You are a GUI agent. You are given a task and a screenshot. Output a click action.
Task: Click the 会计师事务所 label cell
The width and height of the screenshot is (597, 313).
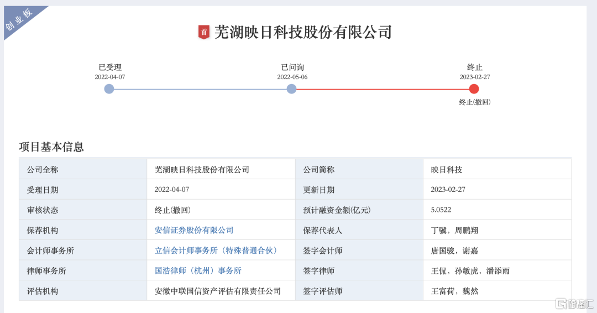tap(83, 250)
